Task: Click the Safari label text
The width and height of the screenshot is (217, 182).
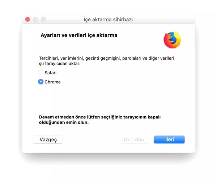Action: coord(51,73)
